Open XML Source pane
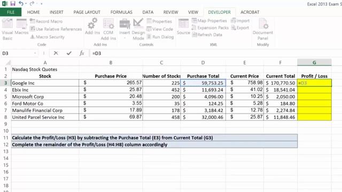The width and height of the screenshot is (342, 192). (x=183, y=27)
